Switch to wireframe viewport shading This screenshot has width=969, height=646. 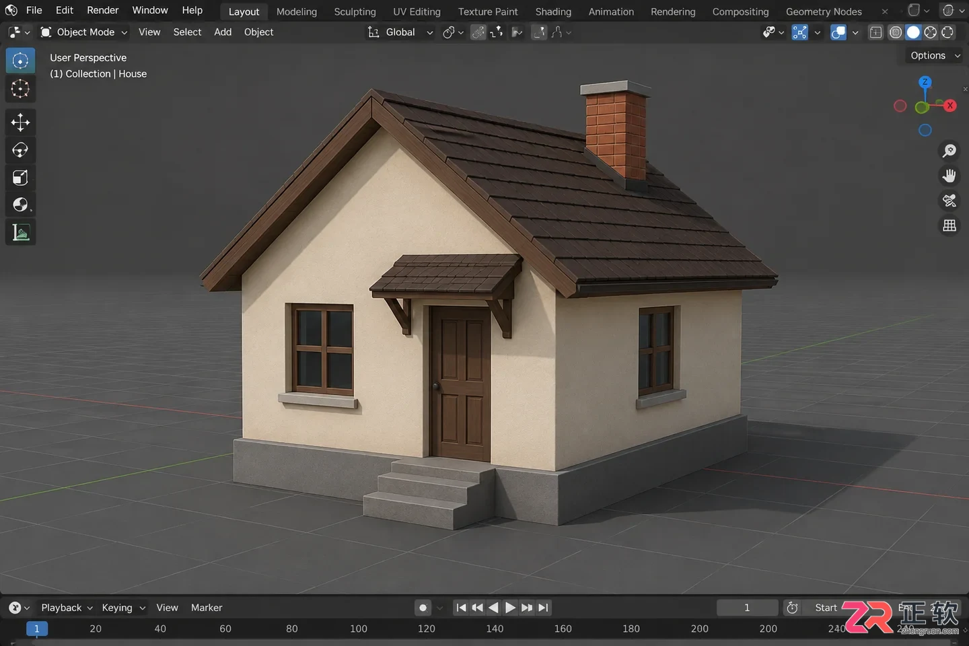tap(896, 32)
